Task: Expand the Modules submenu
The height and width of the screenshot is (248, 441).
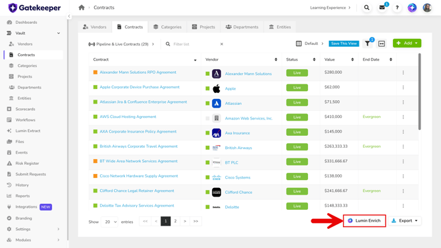Action: (59, 240)
